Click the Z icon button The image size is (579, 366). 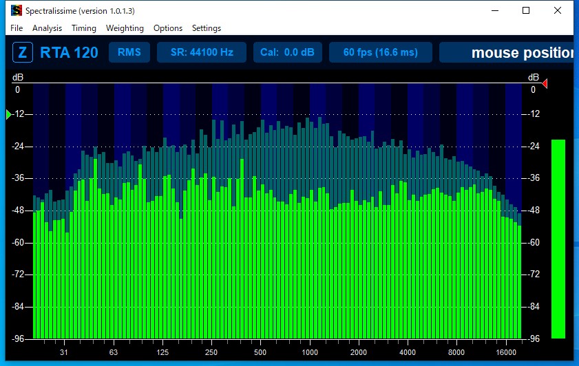23,52
